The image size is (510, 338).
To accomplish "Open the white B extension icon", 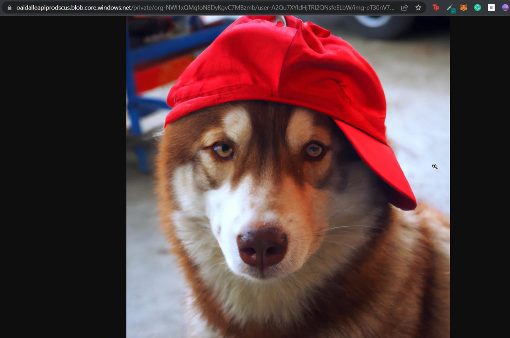I will click(491, 8).
